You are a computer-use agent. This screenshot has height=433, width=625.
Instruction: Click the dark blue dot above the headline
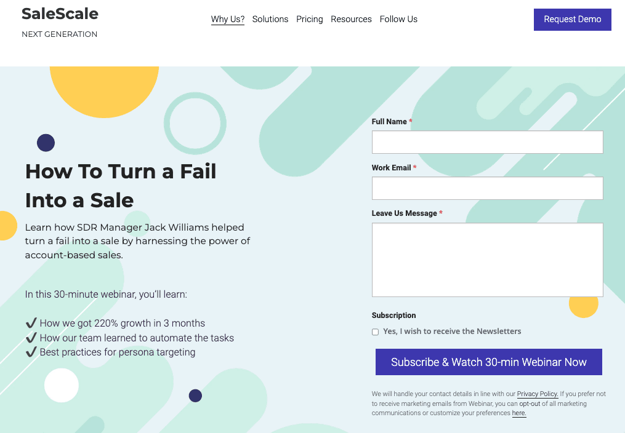(46, 143)
